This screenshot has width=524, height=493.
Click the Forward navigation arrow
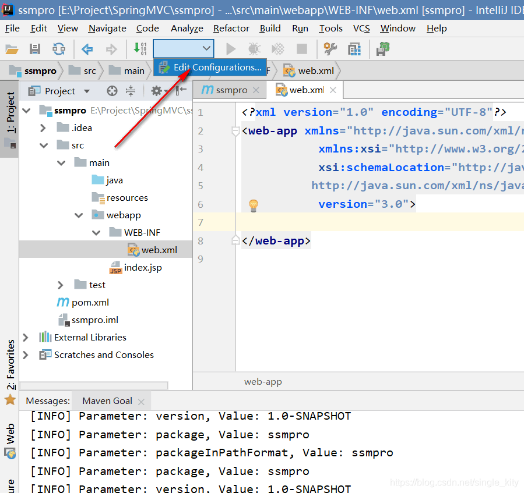pos(111,49)
